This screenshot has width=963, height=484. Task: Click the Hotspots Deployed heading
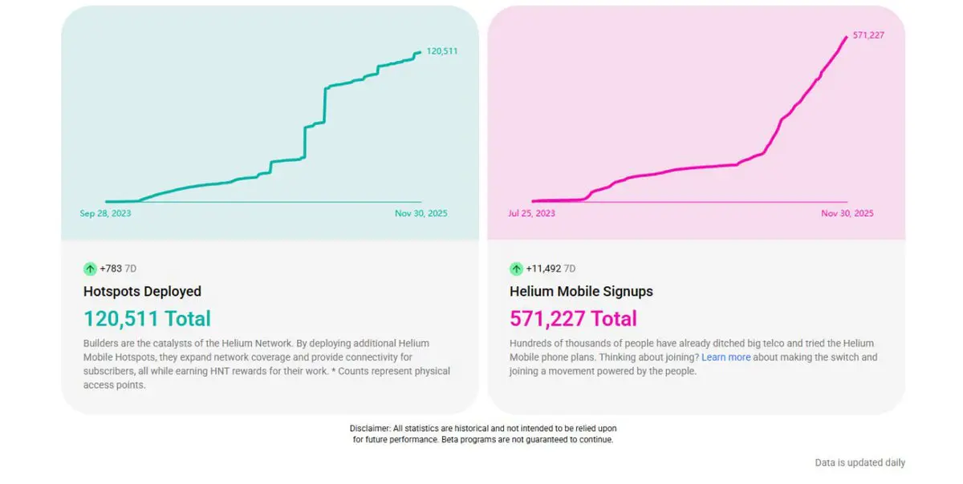click(x=142, y=292)
